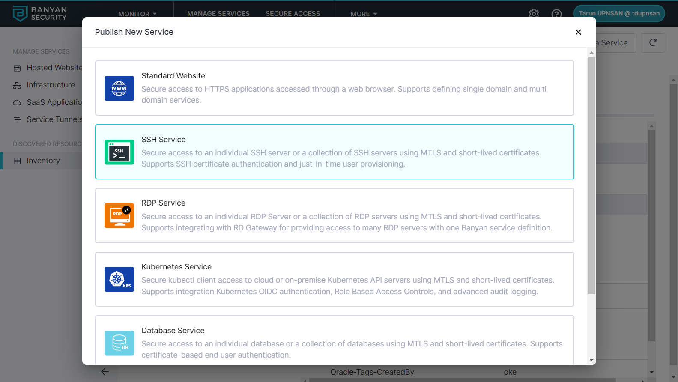Expand the MONITOR dropdown menu
This screenshot has height=382, width=678.
coord(137,14)
